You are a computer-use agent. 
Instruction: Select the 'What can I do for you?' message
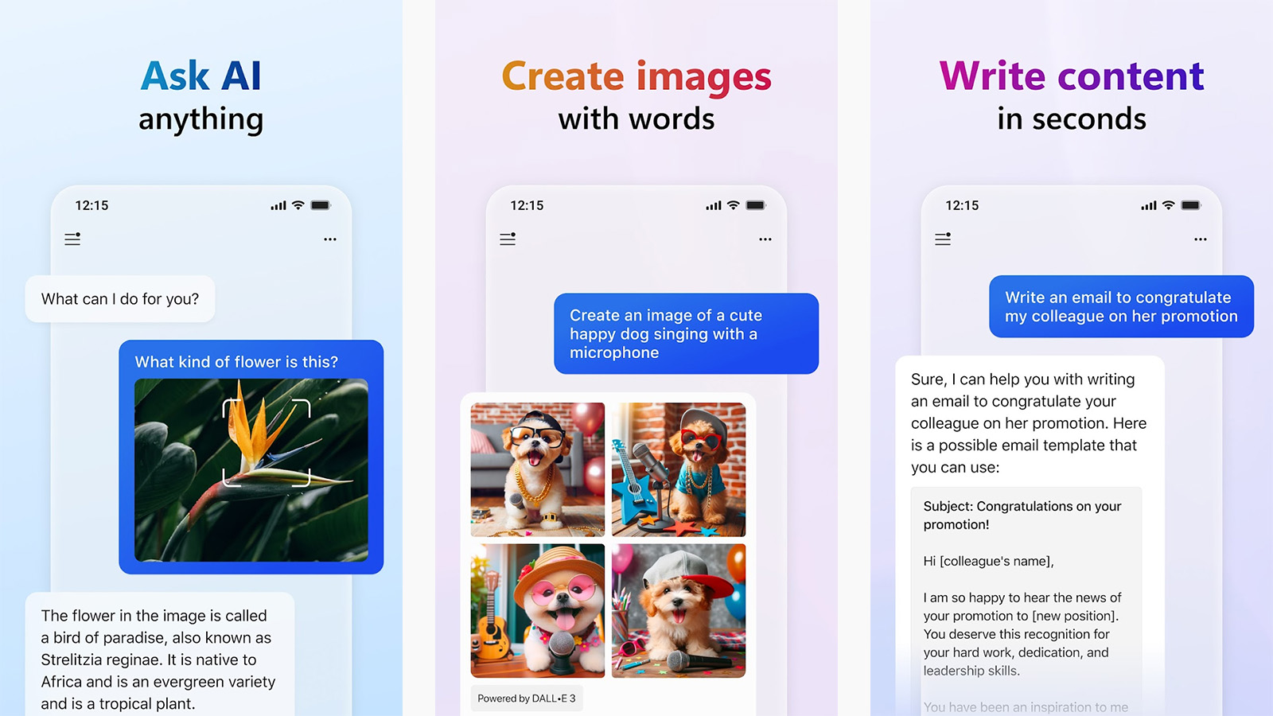tap(120, 299)
